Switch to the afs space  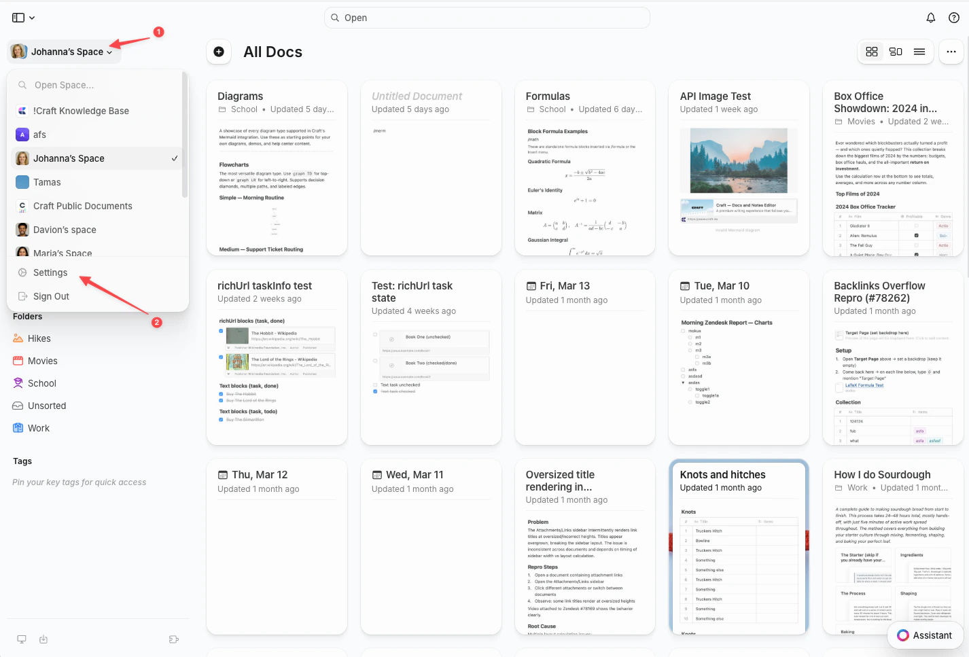tap(96, 135)
